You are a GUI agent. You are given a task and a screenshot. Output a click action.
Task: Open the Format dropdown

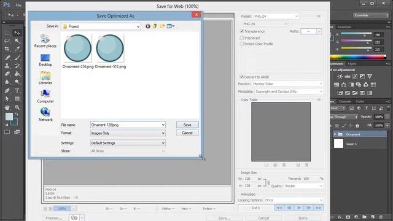(x=128, y=133)
